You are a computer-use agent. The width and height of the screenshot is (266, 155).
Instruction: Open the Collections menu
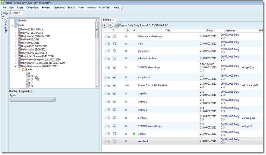(32, 8)
